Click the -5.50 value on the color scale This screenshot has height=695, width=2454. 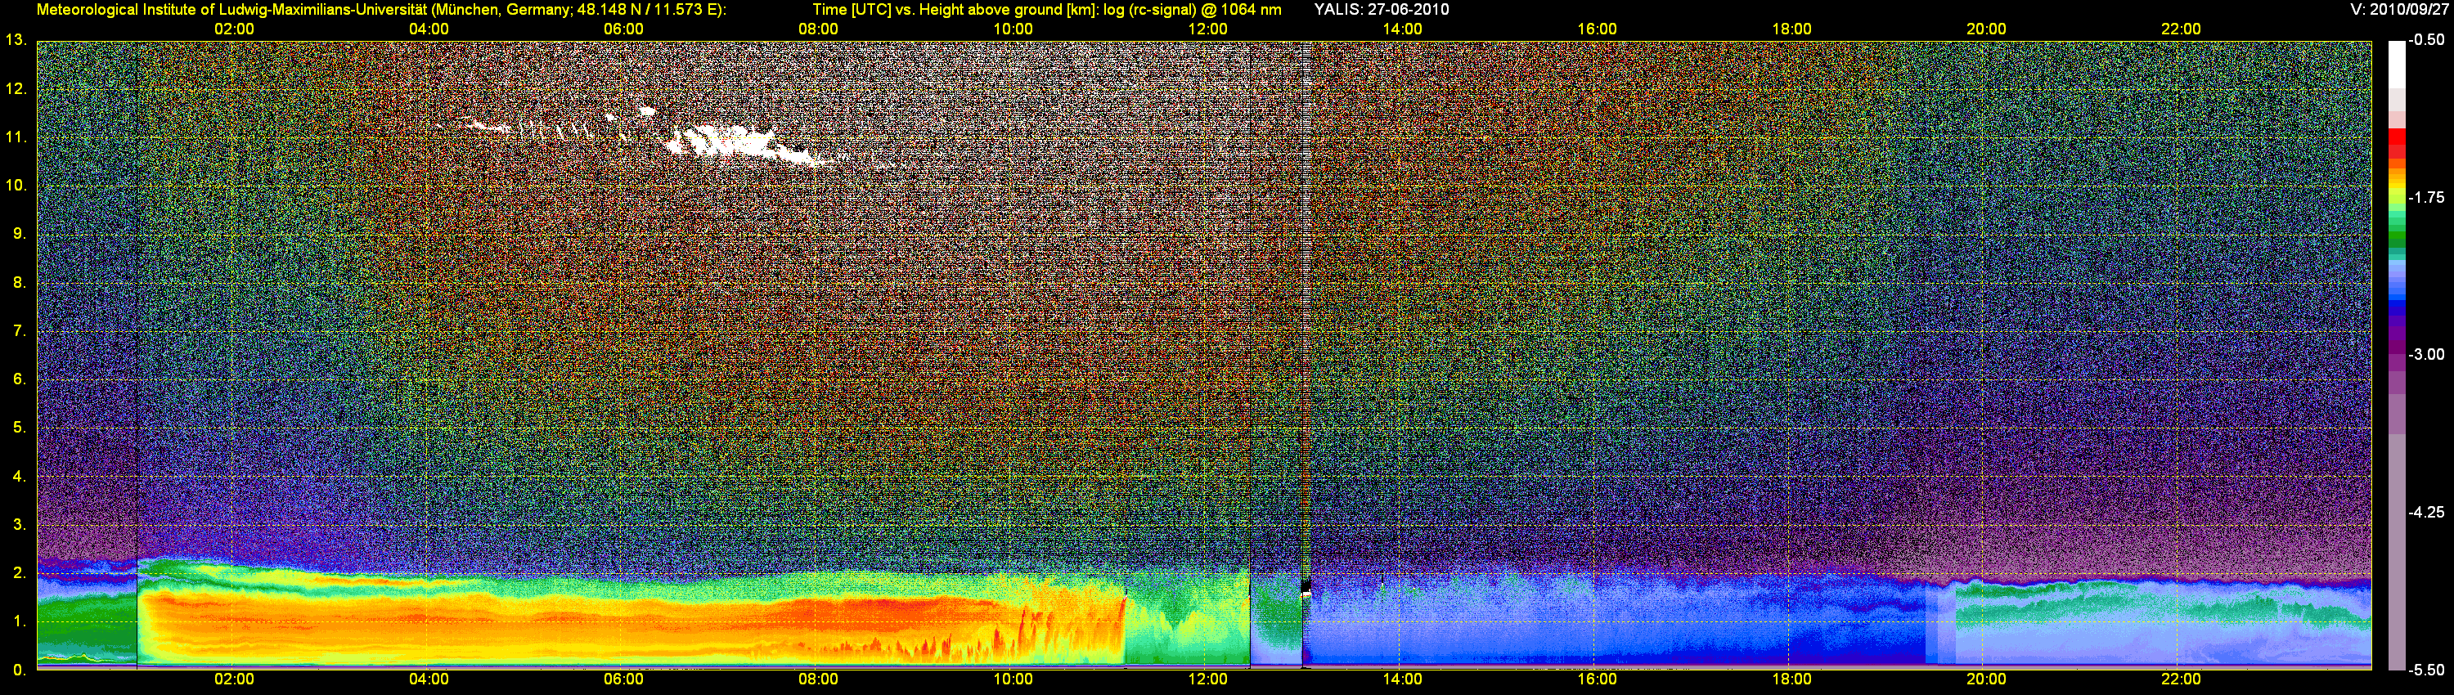pyautogui.click(x=2427, y=670)
